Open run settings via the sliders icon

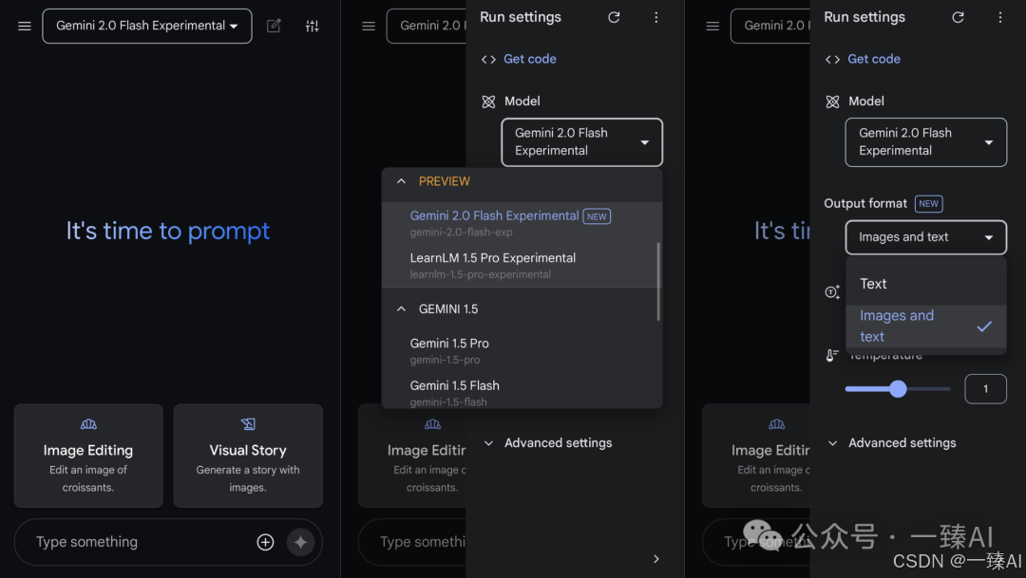(313, 27)
